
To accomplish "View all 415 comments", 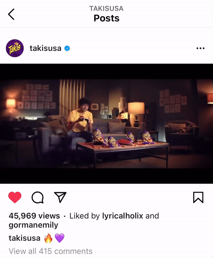I will (50, 251).
